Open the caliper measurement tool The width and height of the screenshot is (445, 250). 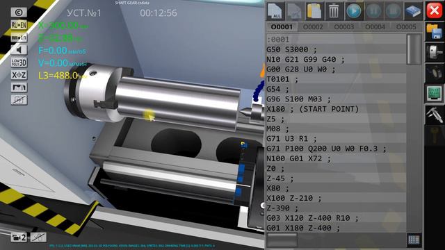pos(434,115)
